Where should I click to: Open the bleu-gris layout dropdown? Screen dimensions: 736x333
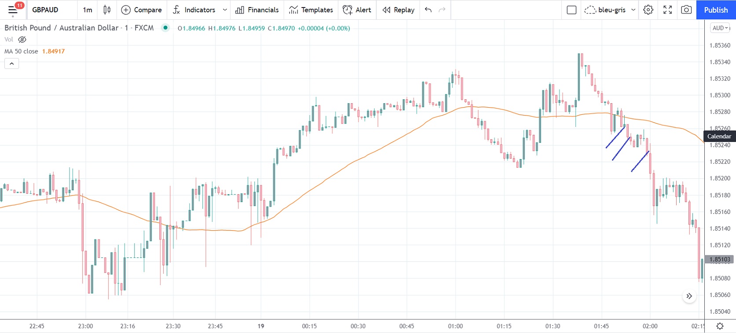(x=633, y=10)
